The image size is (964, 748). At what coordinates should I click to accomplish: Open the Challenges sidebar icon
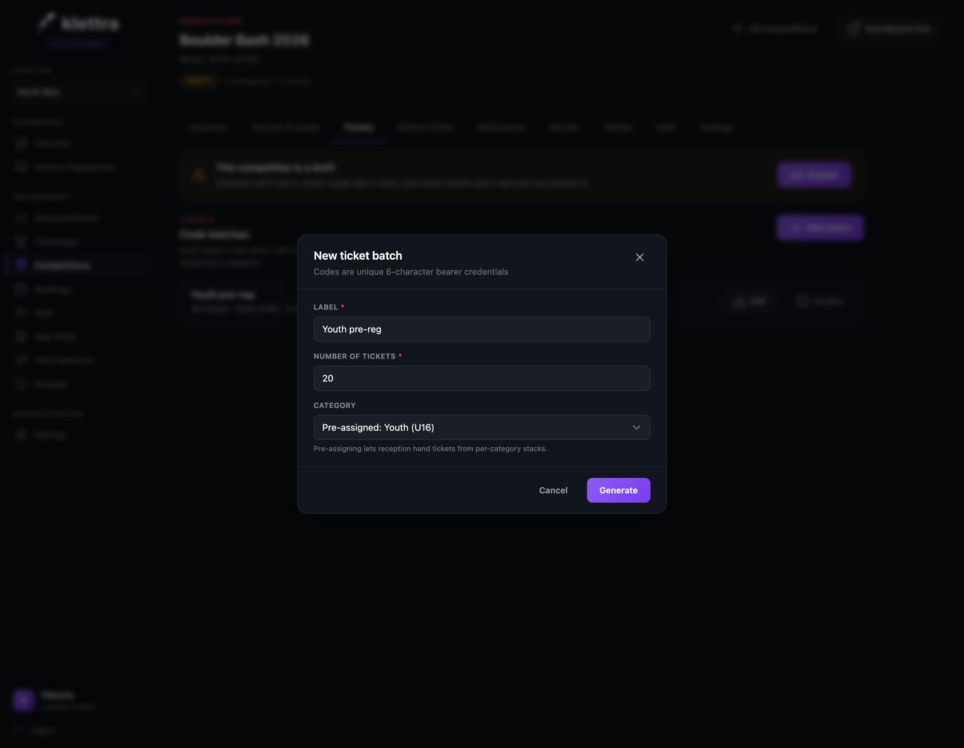[21, 242]
